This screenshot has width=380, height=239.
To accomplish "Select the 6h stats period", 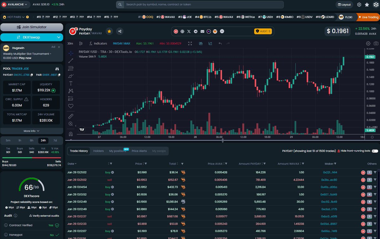I will tap(32, 140).
